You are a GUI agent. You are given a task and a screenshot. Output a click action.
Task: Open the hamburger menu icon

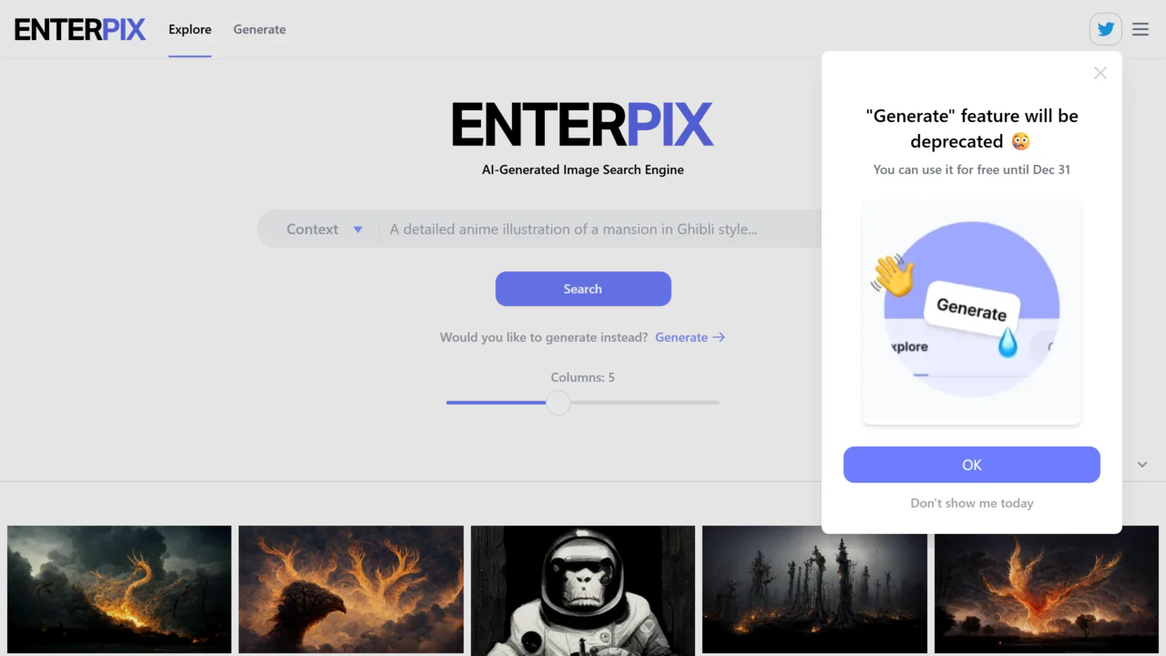coord(1140,29)
